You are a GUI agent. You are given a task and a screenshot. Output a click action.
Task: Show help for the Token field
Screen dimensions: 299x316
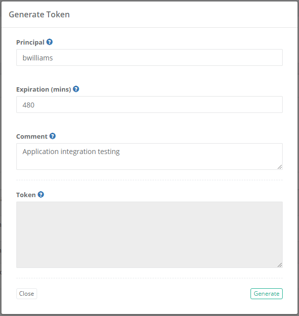coord(41,195)
